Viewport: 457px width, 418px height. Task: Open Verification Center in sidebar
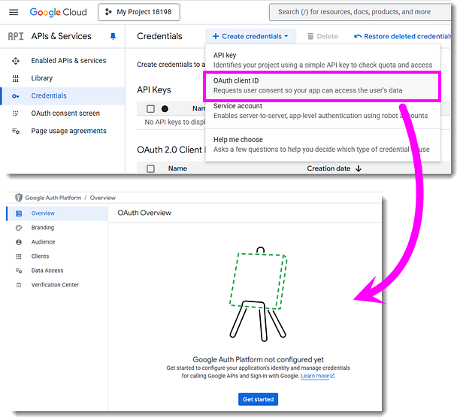[55, 285]
